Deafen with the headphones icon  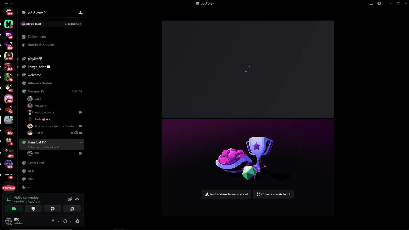65,221
